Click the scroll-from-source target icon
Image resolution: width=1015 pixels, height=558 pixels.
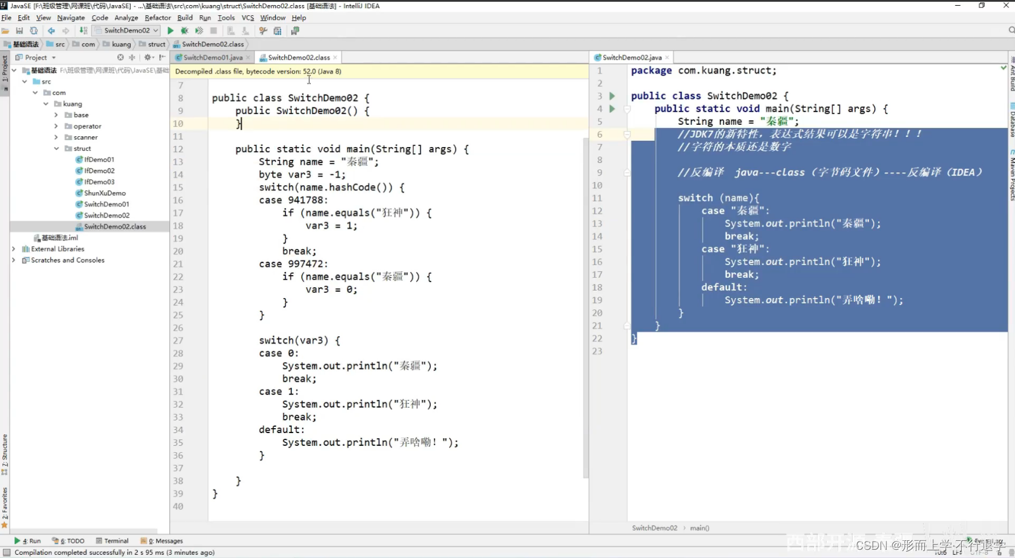(x=121, y=57)
